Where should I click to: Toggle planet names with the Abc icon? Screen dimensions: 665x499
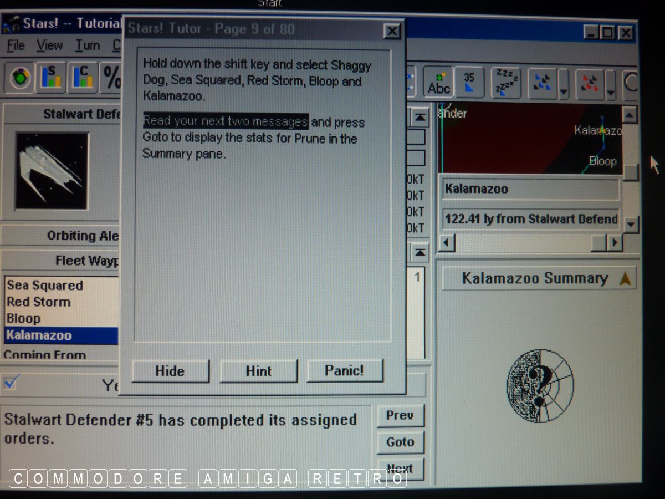(x=438, y=82)
